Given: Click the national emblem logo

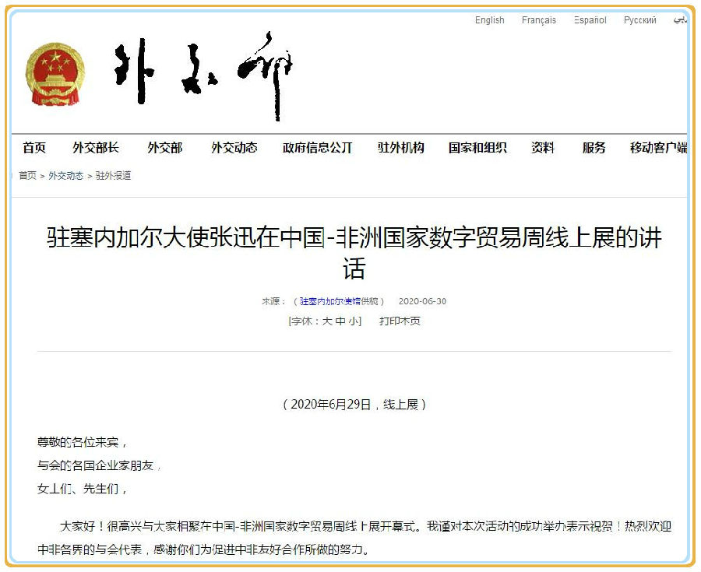Looking at the screenshot, I should pyautogui.click(x=55, y=75).
